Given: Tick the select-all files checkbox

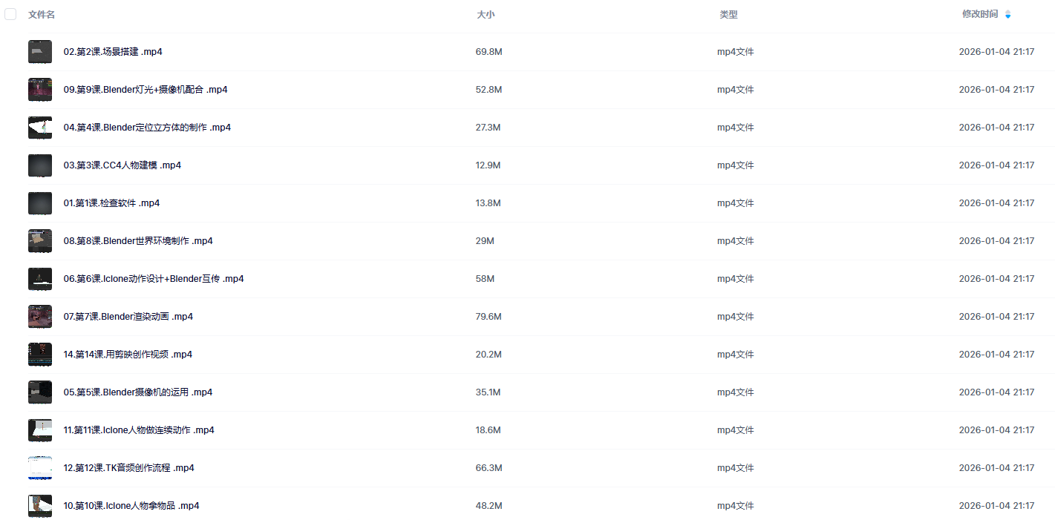Looking at the screenshot, I should click(10, 14).
